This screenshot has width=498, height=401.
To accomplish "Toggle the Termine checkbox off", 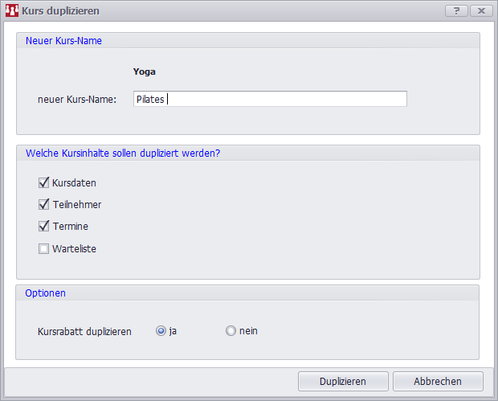I will pyautogui.click(x=44, y=227).
